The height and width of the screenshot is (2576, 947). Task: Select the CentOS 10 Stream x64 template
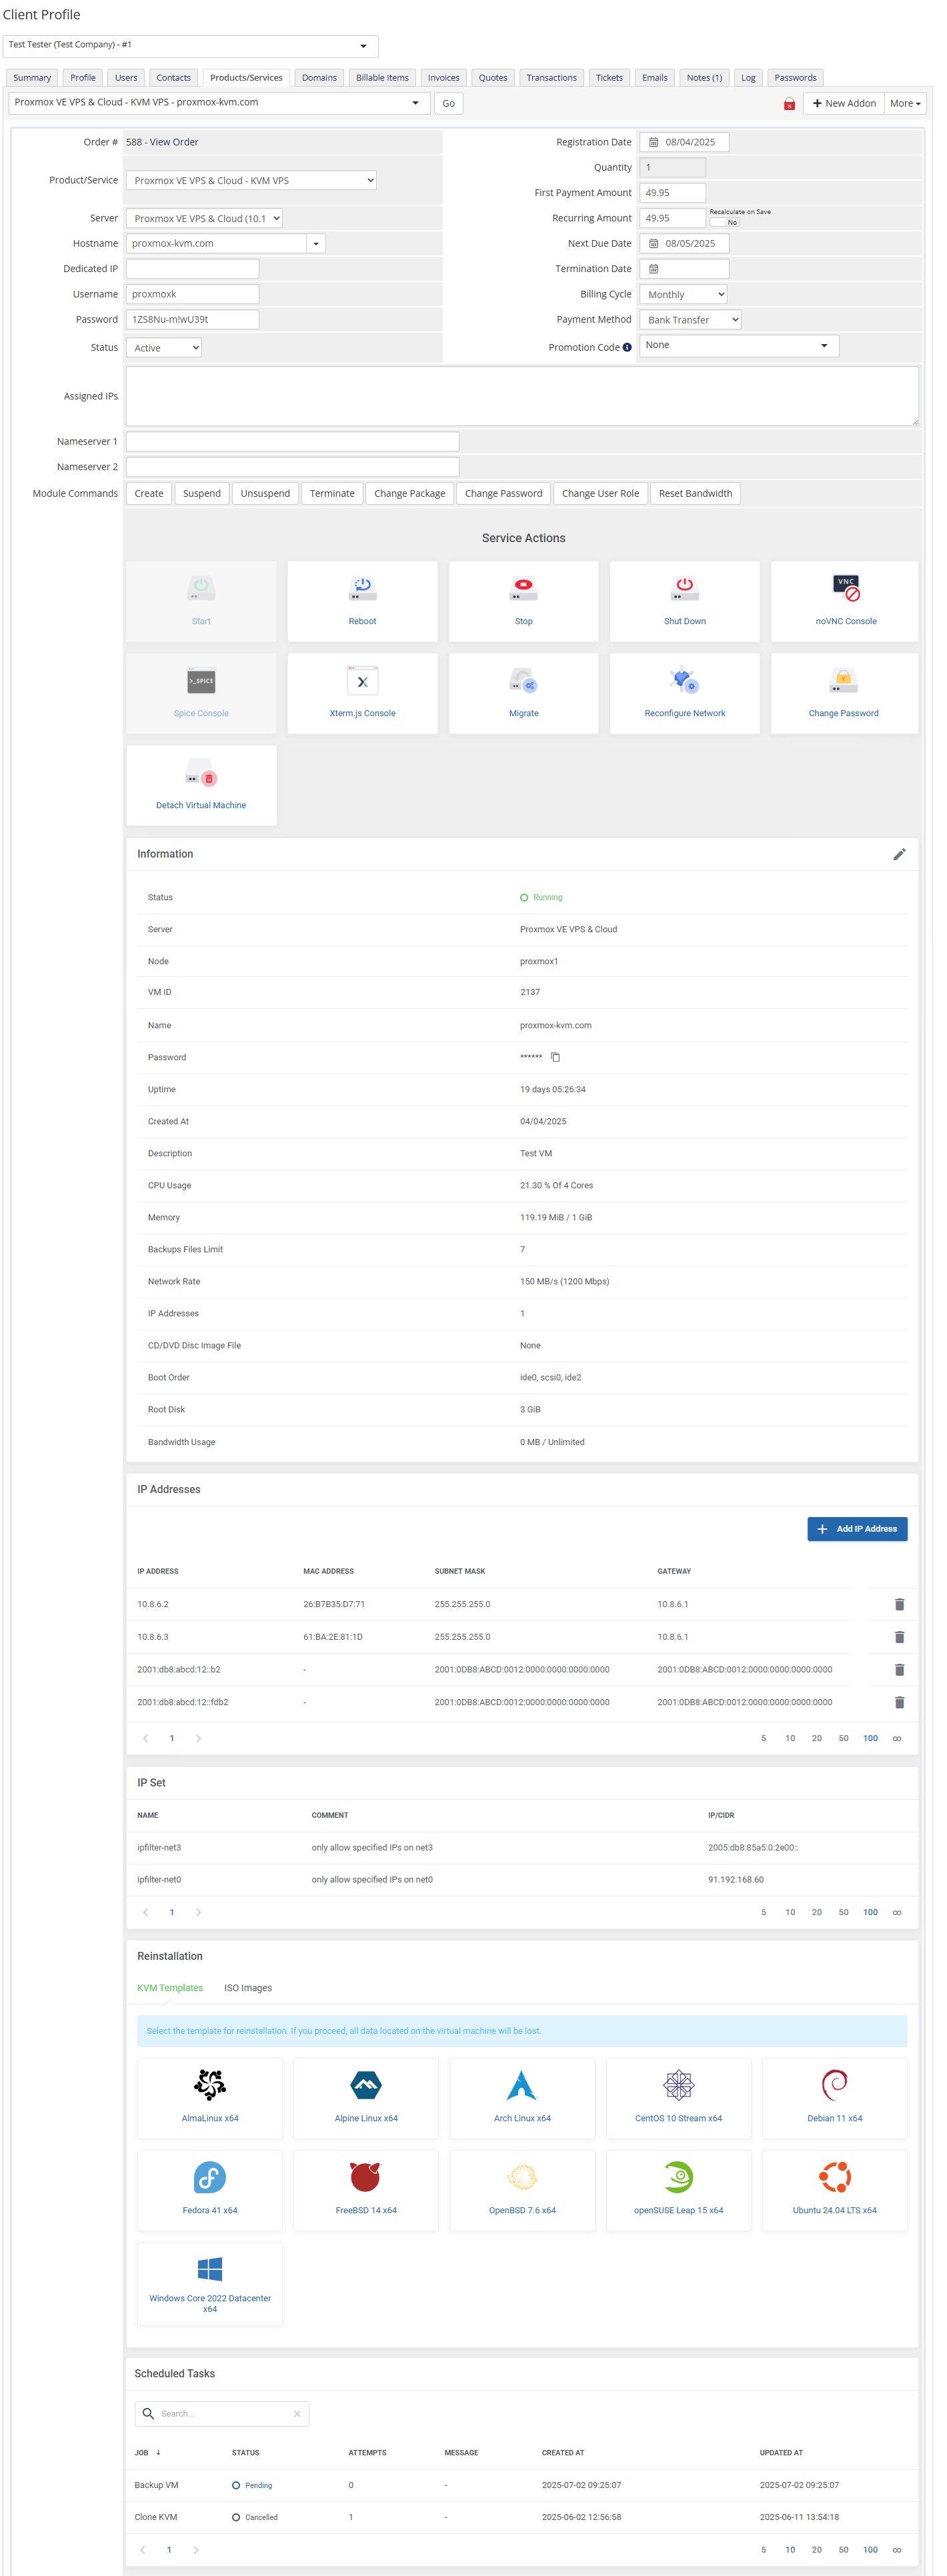point(678,2097)
